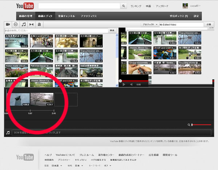Click the My Edited Video title field
Viewport: 218px width, 170px height.
[181, 24]
